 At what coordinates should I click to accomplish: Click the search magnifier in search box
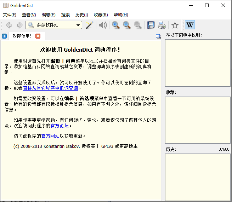[31, 25]
